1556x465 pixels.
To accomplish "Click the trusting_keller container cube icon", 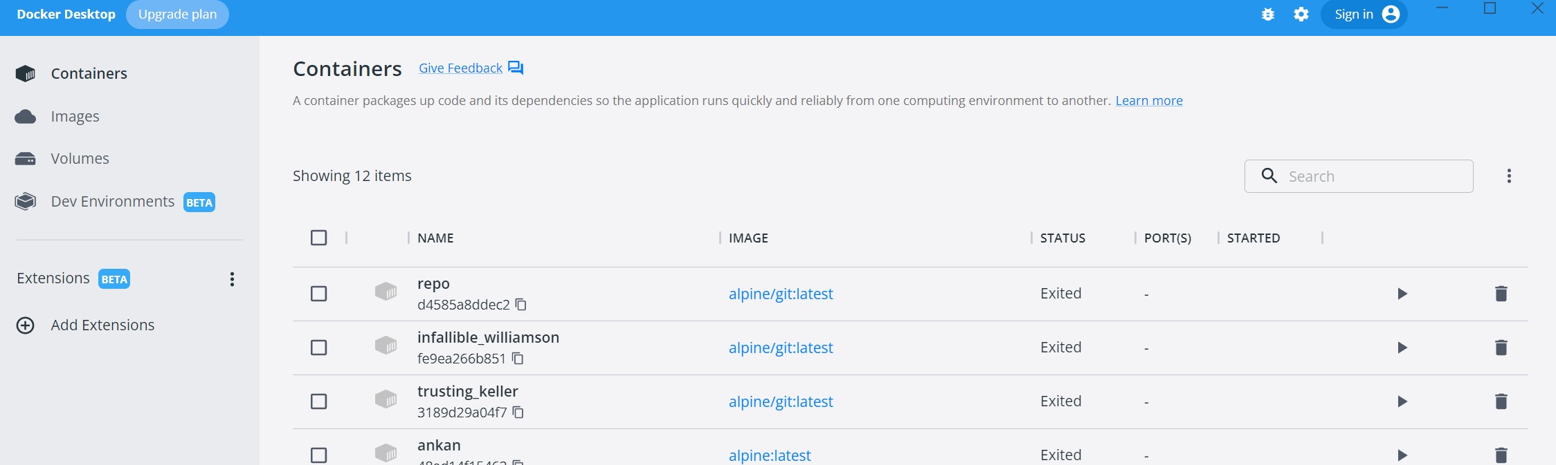I will [x=386, y=399].
